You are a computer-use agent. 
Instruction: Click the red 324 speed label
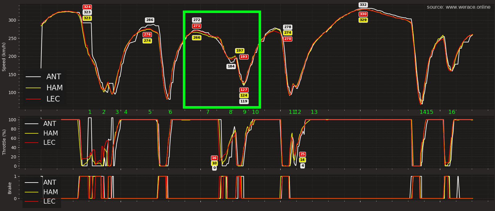coord(87,7)
